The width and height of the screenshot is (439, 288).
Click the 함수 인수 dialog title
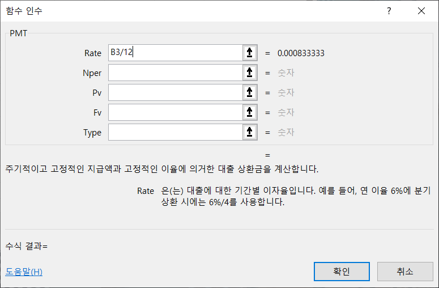coord(24,11)
